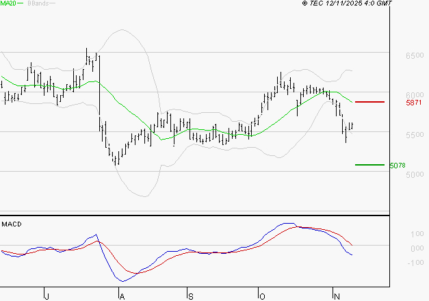This screenshot has width=429, height=301.
Task: Click the 5000 price axis label
Action: click(415, 174)
